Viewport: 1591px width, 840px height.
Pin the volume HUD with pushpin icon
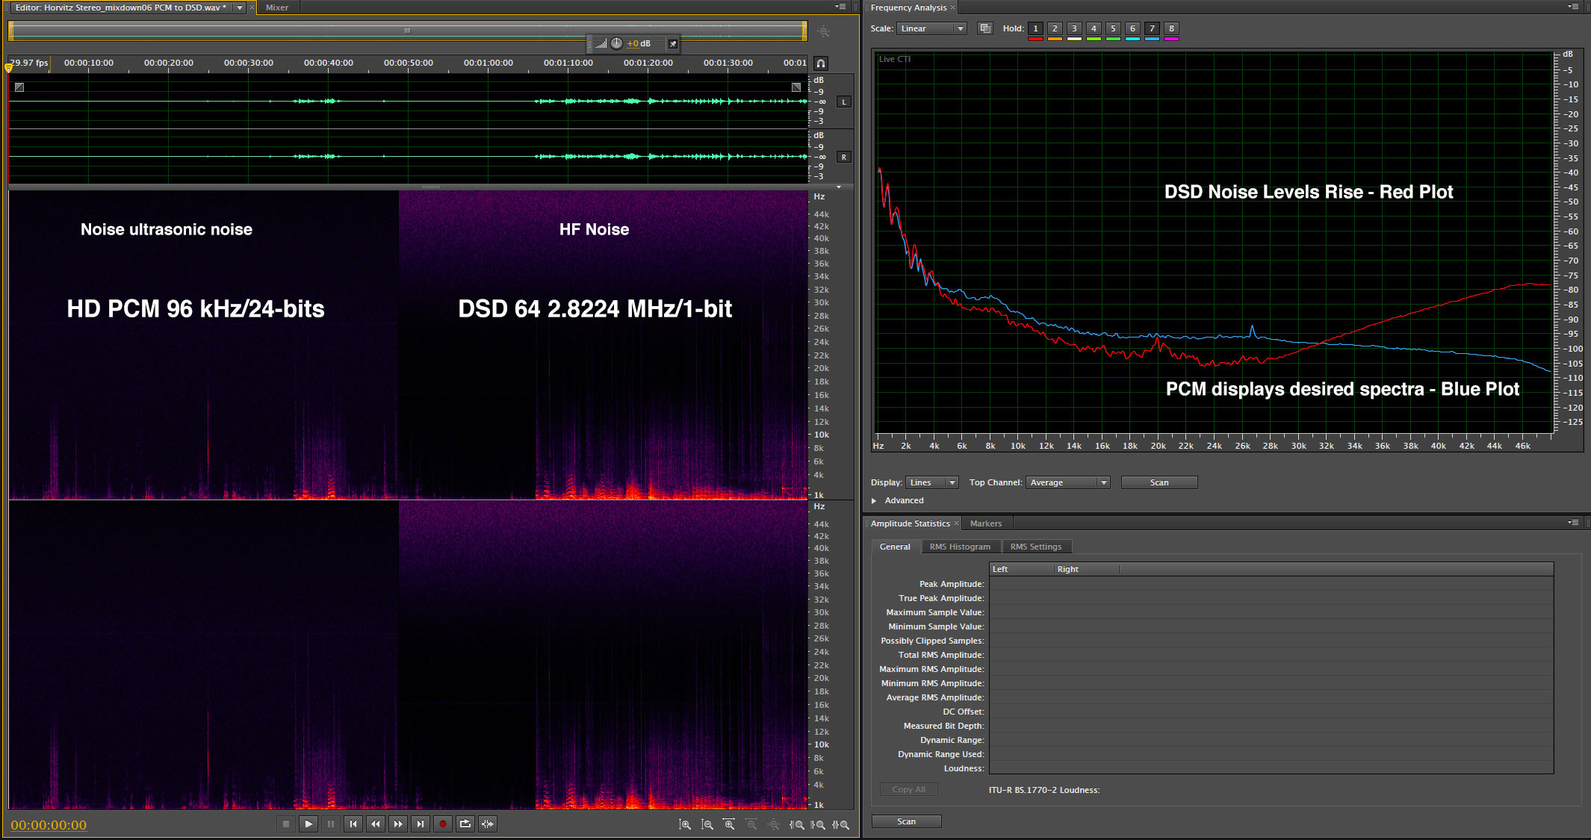tap(672, 44)
